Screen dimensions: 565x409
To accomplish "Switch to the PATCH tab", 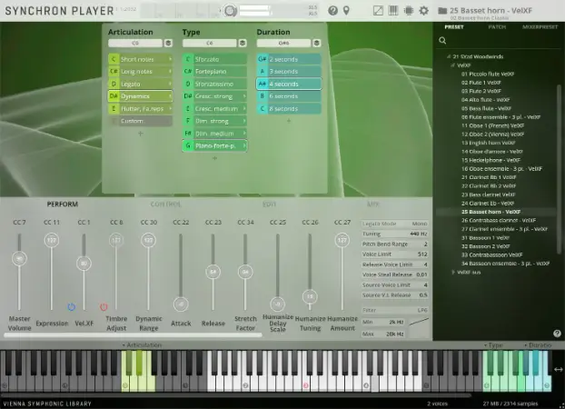I will pyautogui.click(x=497, y=26).
